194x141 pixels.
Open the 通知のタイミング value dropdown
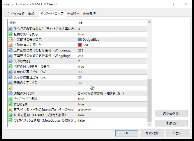[112, 94]
